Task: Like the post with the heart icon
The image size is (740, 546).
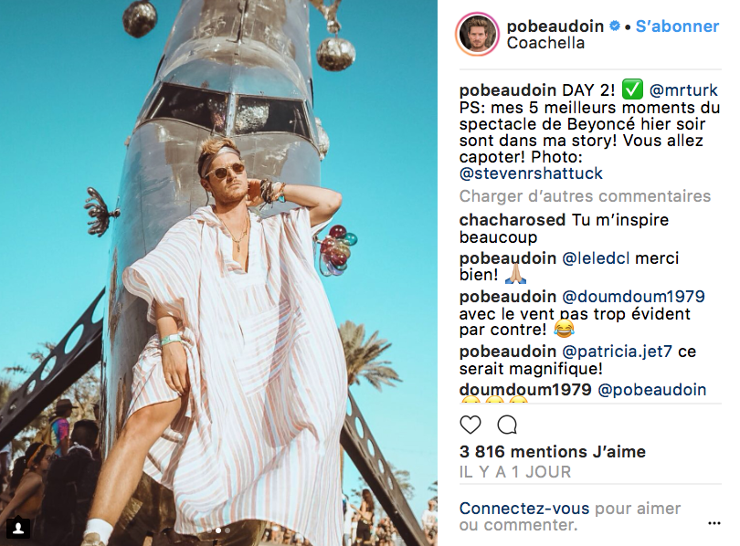Action: (x=470, y=425)
